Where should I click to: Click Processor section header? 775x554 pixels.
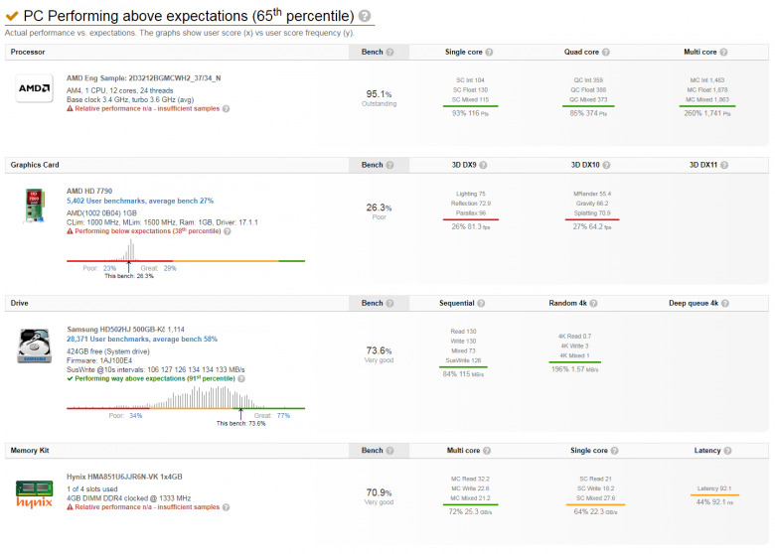click(28, 52)
